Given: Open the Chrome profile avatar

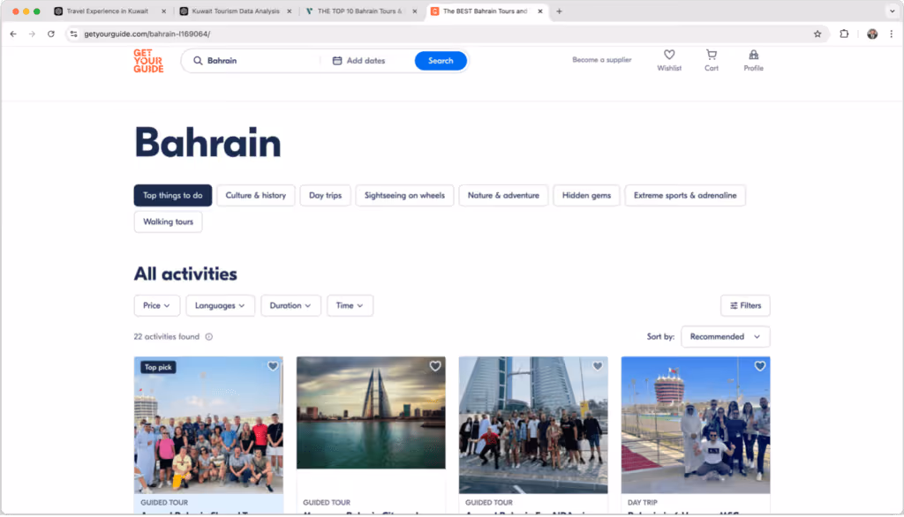Looking at the screenshot, I should coord(872,34).
